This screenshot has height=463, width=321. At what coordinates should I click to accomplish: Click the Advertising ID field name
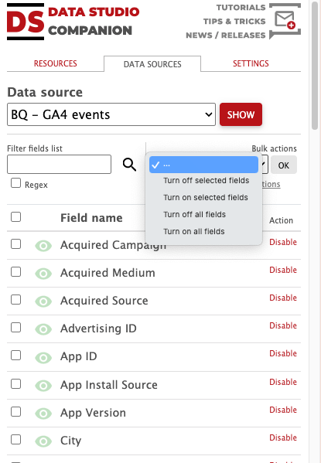click(98, 329)
